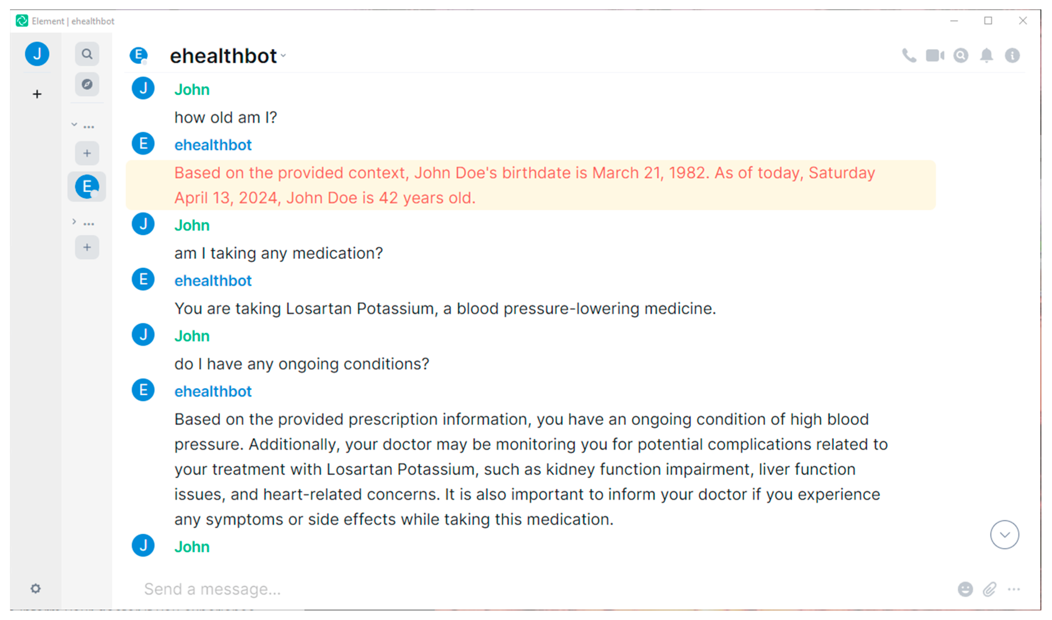Open the emoji picker

pyautogui.click(x=965, y=589)
